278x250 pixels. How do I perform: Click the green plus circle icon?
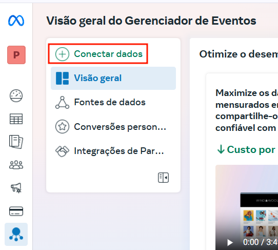62,54
